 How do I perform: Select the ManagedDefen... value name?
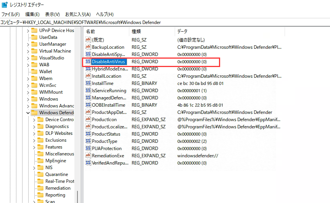[109, 98]
